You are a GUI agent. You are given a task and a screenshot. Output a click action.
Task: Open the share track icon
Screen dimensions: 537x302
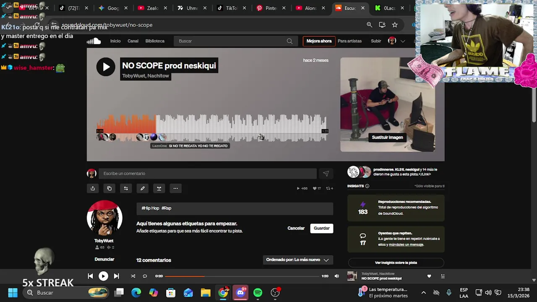[93, 188]
